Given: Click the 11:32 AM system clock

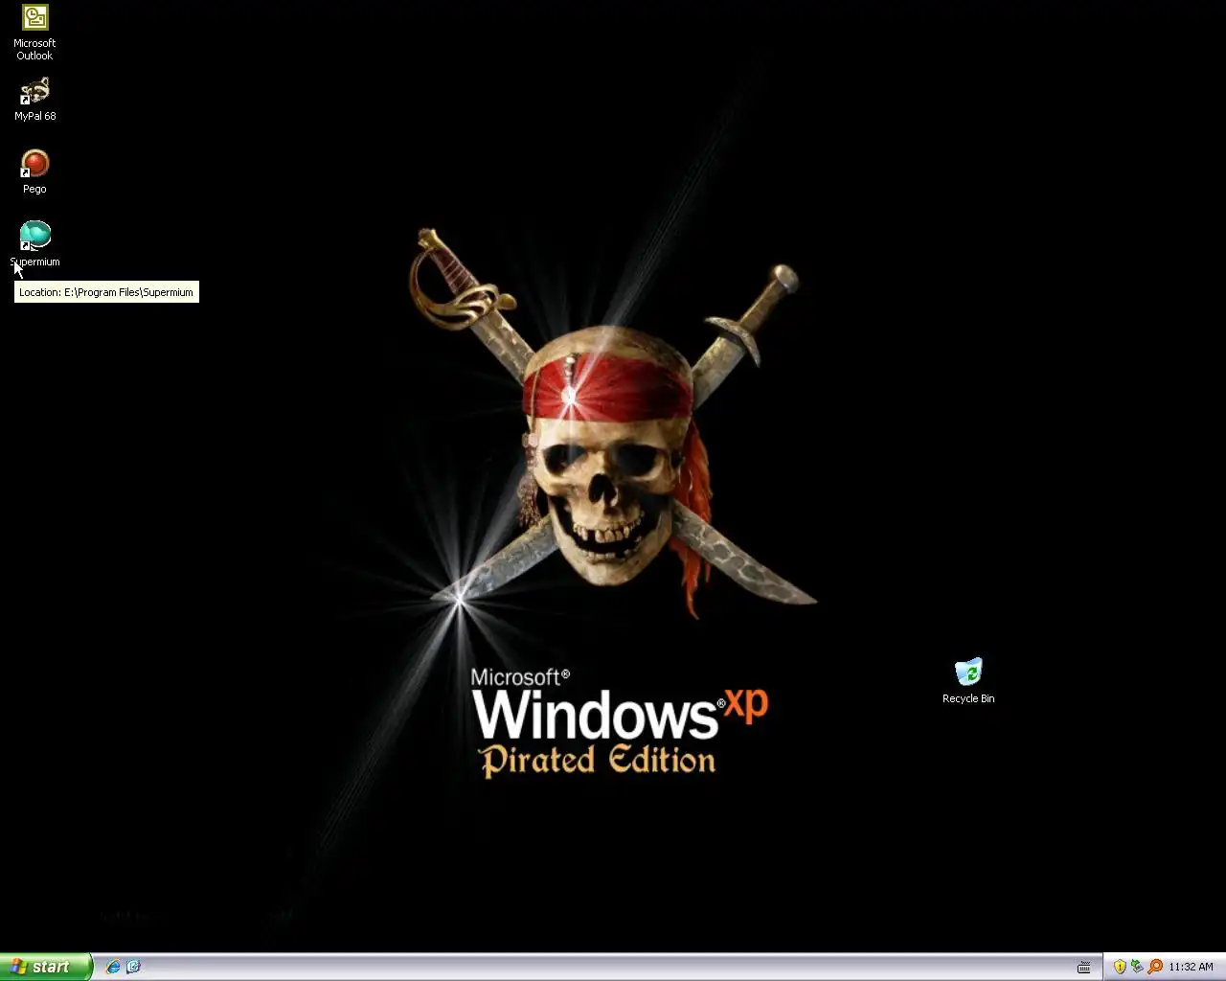Looking at the screenshot, I should (1191, 967).
